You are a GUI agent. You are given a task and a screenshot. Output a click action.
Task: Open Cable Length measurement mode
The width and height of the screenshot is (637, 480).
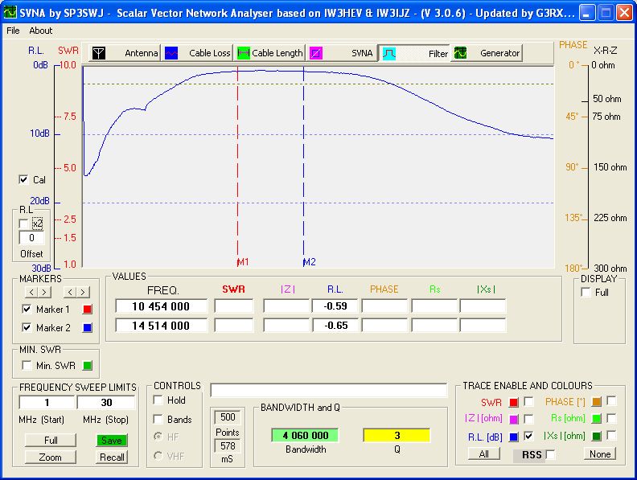244,53
